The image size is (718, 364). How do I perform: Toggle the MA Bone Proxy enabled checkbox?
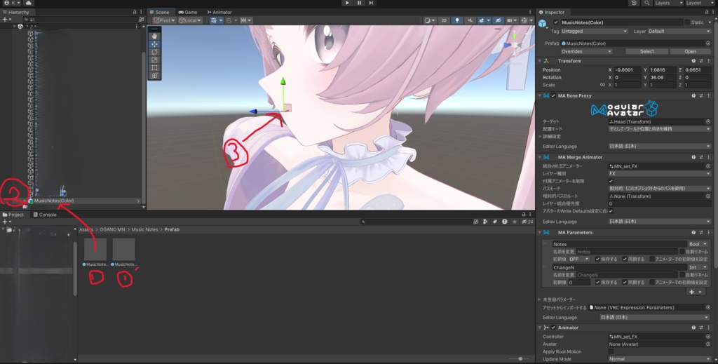coord(553,95)
